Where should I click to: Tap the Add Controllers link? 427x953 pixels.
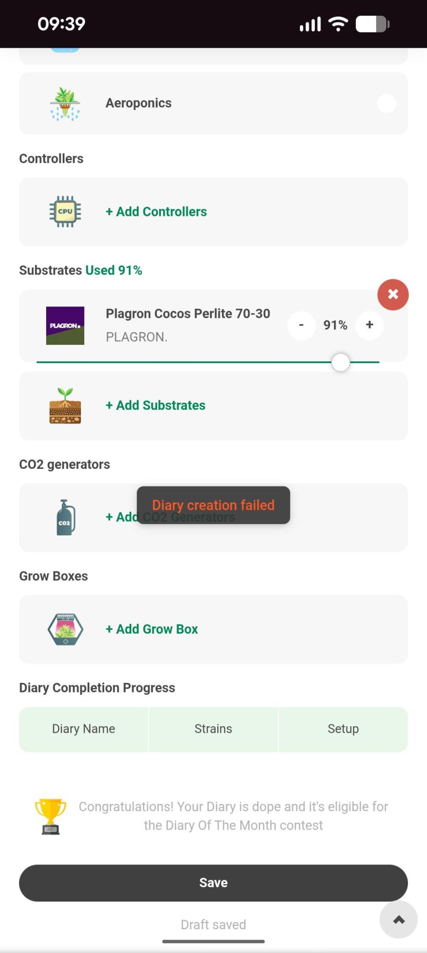pyautogui.click(x=156, y=212)
